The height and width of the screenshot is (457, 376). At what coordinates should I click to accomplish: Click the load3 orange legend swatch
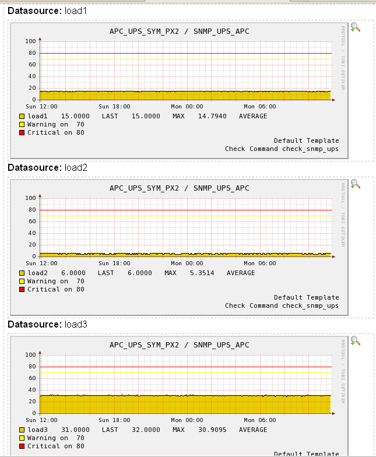pyautogui.click(x=22, y=430)
